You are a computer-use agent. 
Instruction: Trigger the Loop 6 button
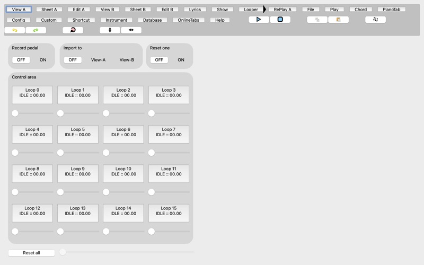point(123,135)
